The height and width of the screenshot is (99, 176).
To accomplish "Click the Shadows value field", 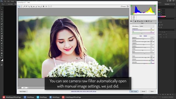I will coord(152,46).
